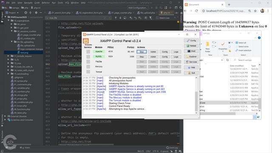
Task: Click Select all in File Explorer
Action: [241, 42]
